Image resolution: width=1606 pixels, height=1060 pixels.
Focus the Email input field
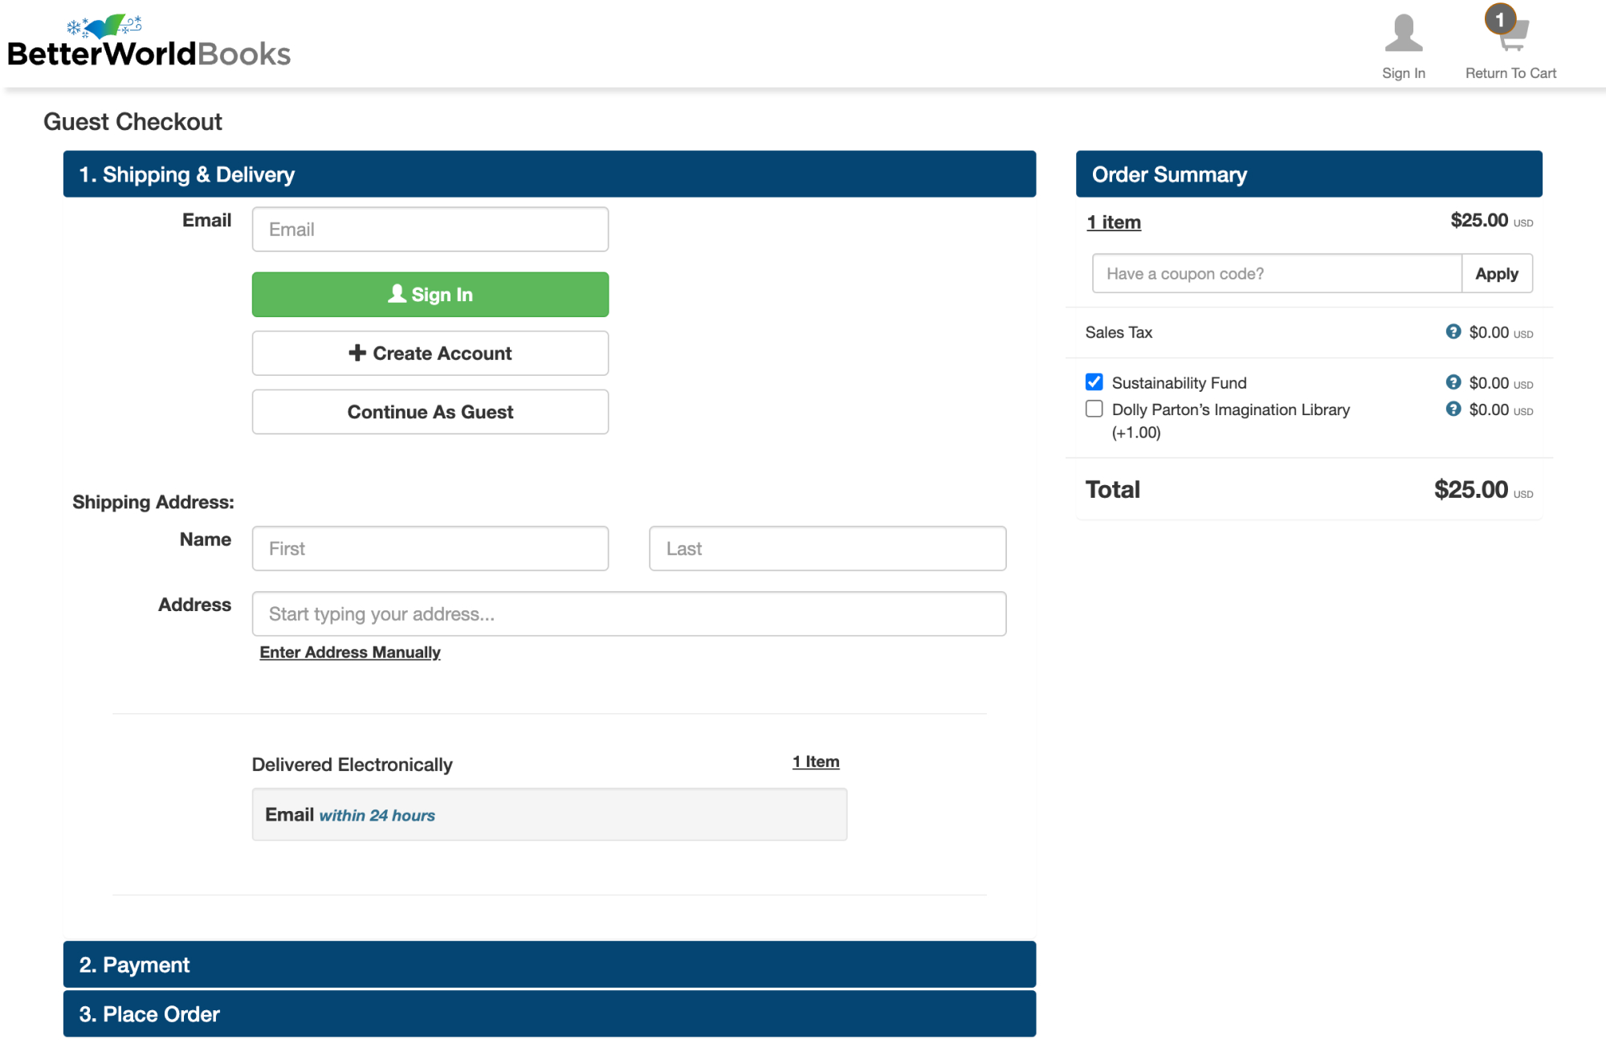(x=430, y=230)
